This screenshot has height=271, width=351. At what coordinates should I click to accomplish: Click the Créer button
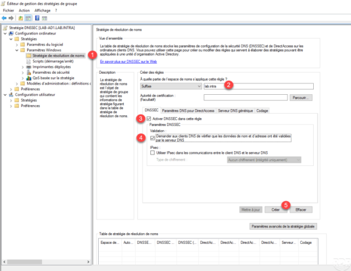275,210
